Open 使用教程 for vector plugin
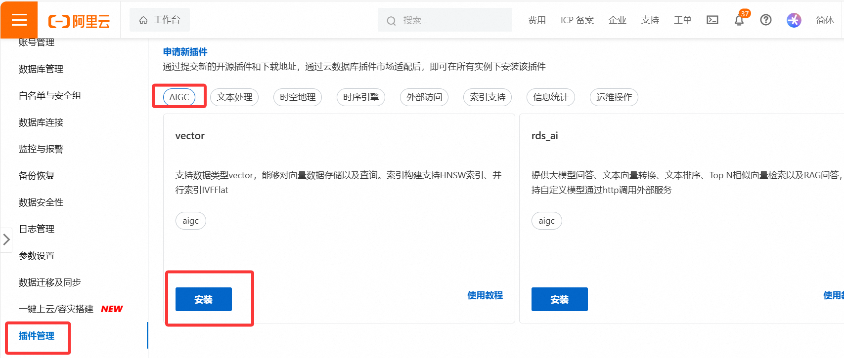Image resolution: width=844 pixels, height=358 pixels. tap(485, 295)
